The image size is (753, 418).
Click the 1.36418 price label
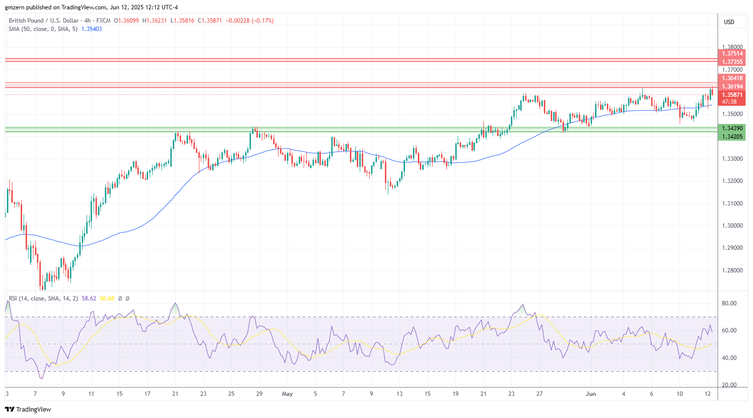[732, 78]
